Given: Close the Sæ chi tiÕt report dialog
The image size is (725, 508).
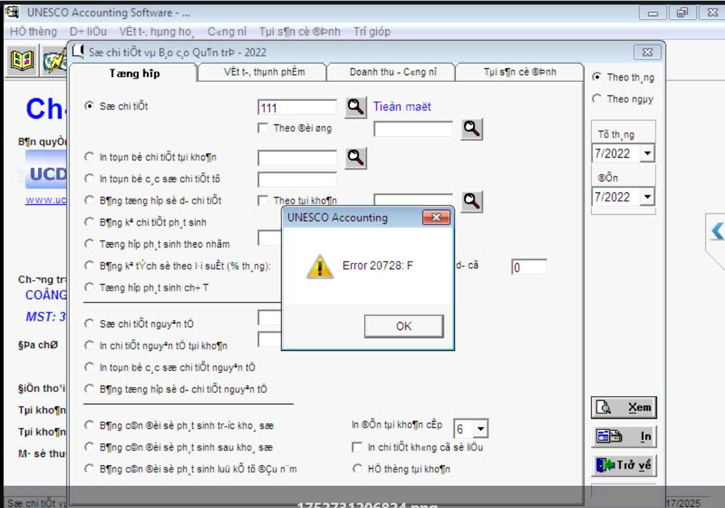Looking at the screenshot, I should click(x=647, y=52).
